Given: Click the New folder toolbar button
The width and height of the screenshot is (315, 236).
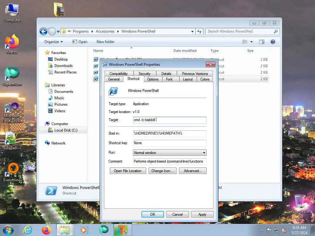Looking at the screenshot, I should pos(106,42).
